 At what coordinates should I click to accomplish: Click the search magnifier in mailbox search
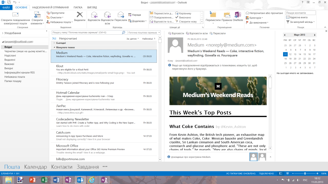pyautogui.click(x=123, y=32)
